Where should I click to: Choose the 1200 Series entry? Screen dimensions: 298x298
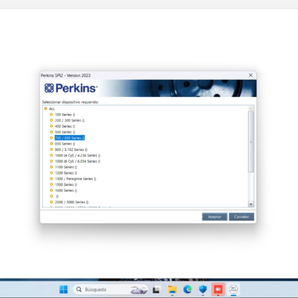[66, 173]
